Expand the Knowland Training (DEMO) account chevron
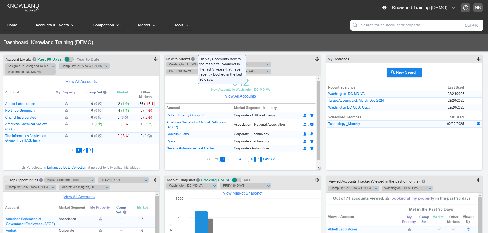Viewport: 488px width, 233px height. pyautogui.click(x=453, y=8)
